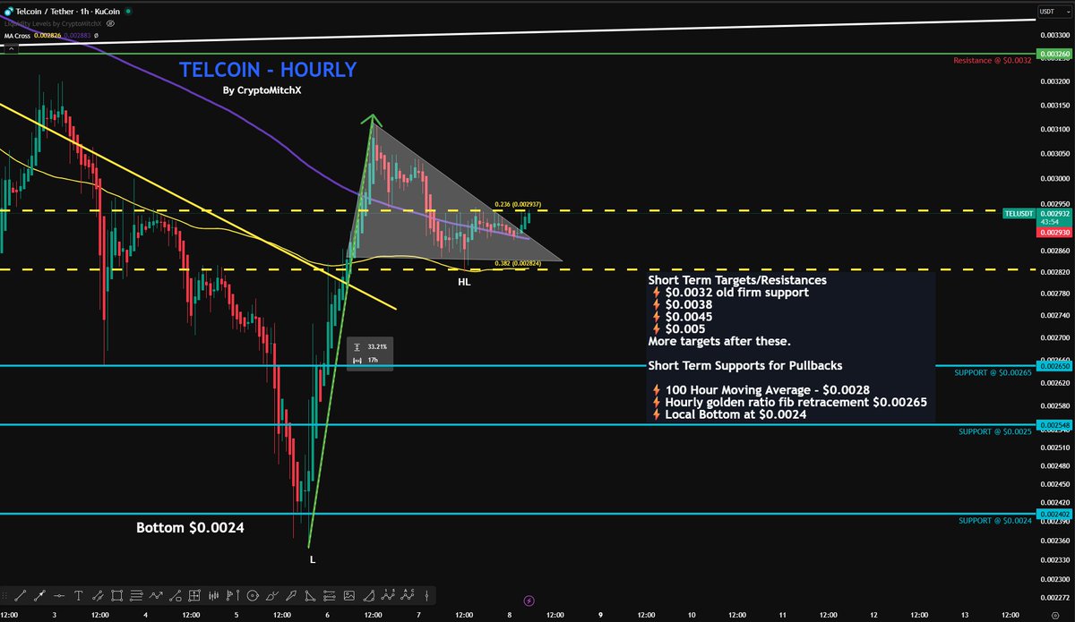The image size is (1075, 622).
Task: Click the 'Bottom $0.0024' annotation
Action: [x=190, y=528]
